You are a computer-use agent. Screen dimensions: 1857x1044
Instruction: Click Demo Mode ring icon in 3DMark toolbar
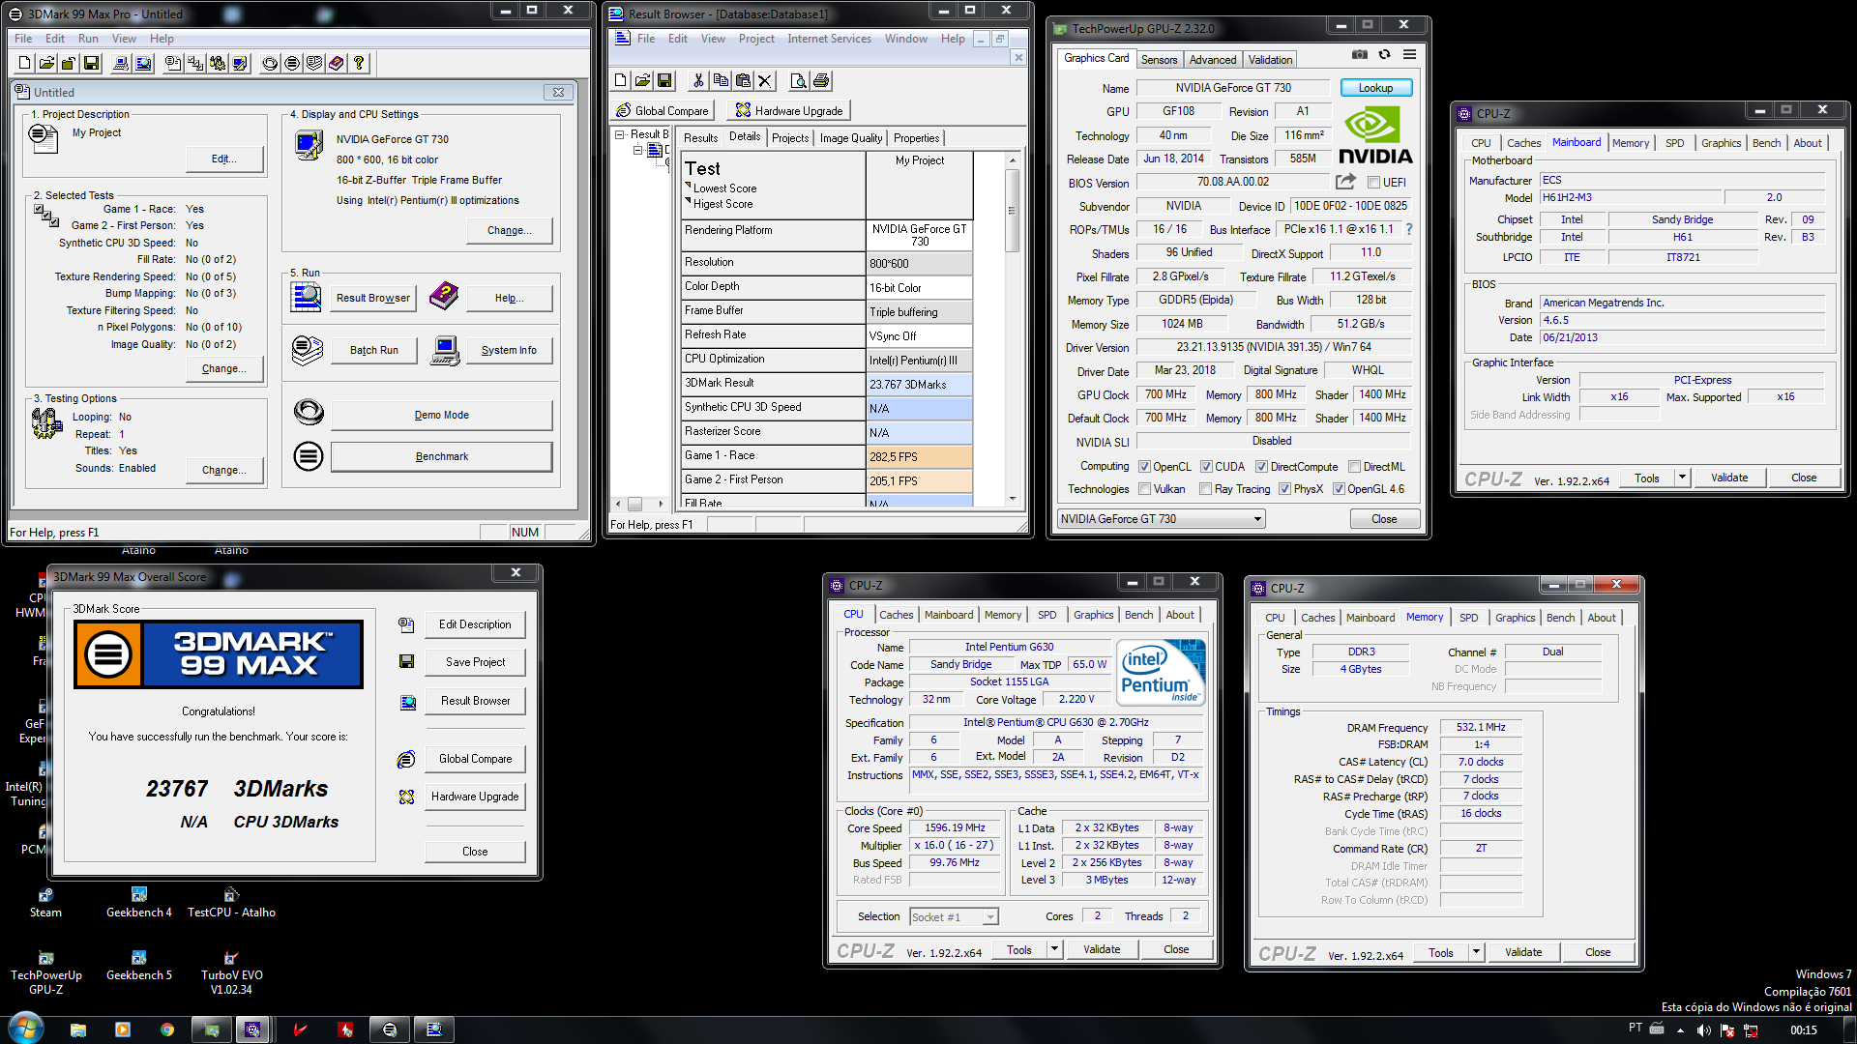coord(270,63)
